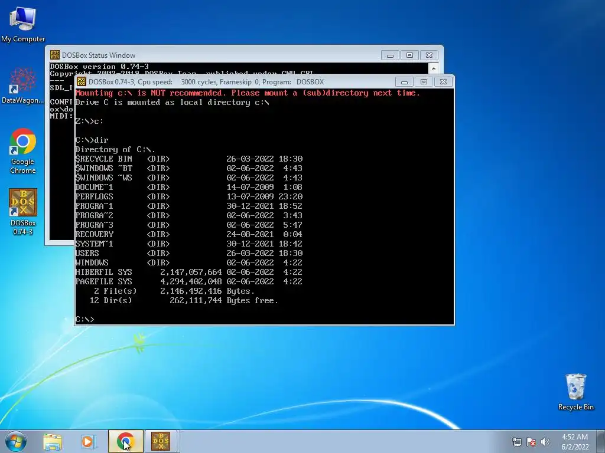Click the volume speaker tray icon
The width and height of the screenshot is (605, 453).
point(545,442)
